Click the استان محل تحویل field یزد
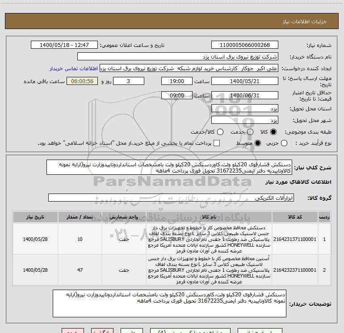 click(x=245, y=109)
